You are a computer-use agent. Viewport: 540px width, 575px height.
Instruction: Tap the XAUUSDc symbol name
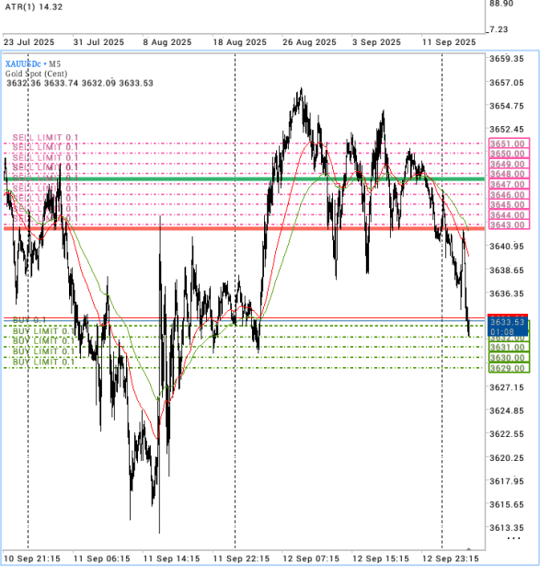[x=23, y=64]
